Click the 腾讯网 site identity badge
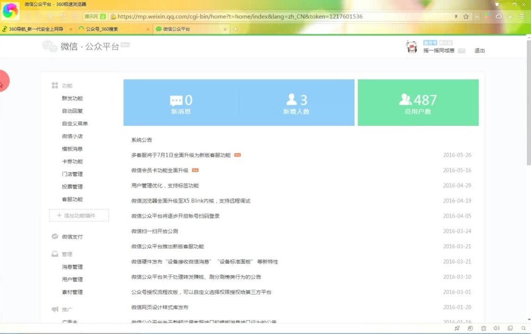 pos(95,16)
